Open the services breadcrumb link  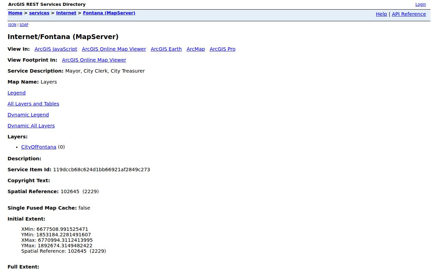(x=39, y=13)
